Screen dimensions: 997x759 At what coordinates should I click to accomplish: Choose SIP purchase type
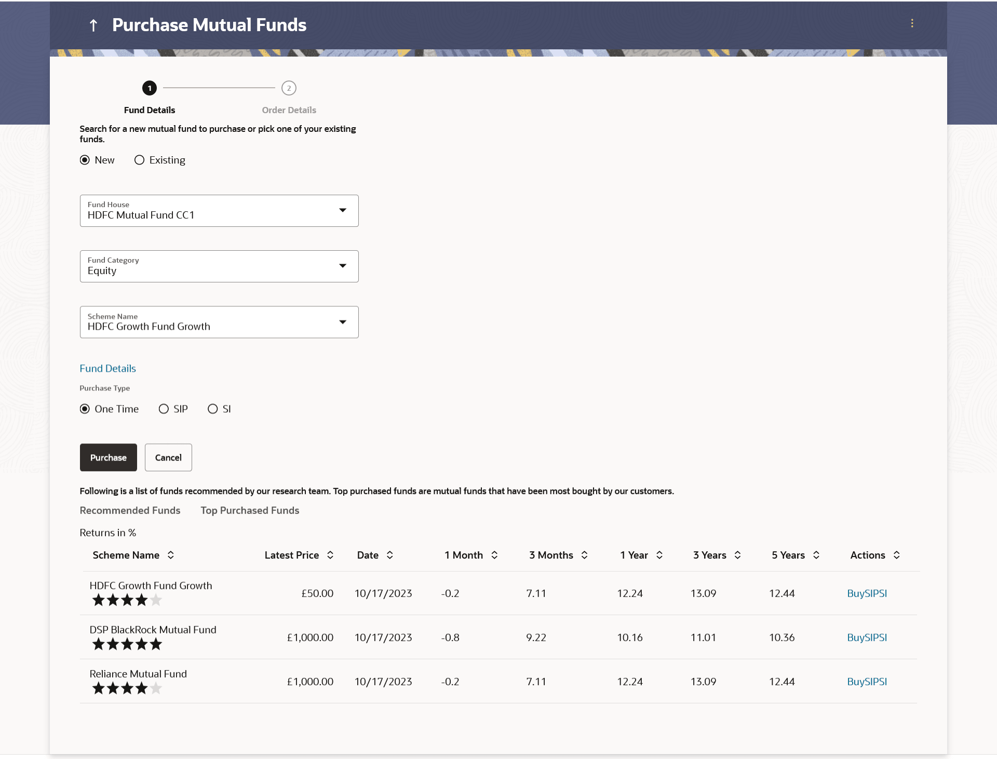(x=164, y=409)
